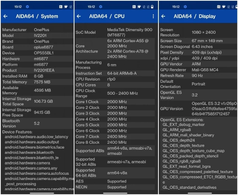
Task: Select the NEON Supported row
Action: point(115,187)
